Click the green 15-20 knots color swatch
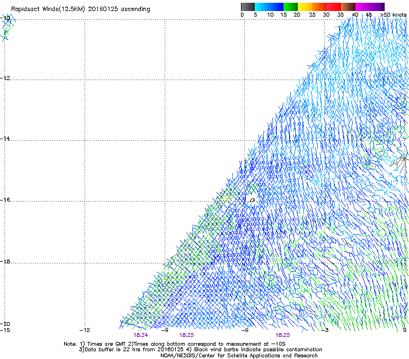The image size is (409, 359). pyautogui.click(x=291, y=7)
